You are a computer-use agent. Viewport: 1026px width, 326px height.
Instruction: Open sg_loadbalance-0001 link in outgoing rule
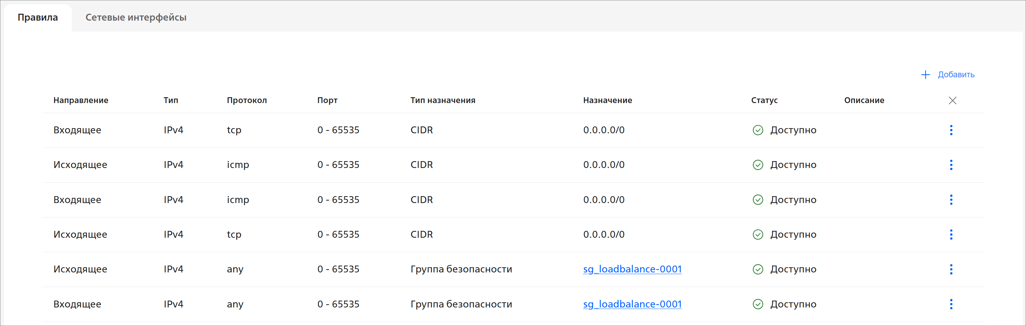click(x=632, y=269)
